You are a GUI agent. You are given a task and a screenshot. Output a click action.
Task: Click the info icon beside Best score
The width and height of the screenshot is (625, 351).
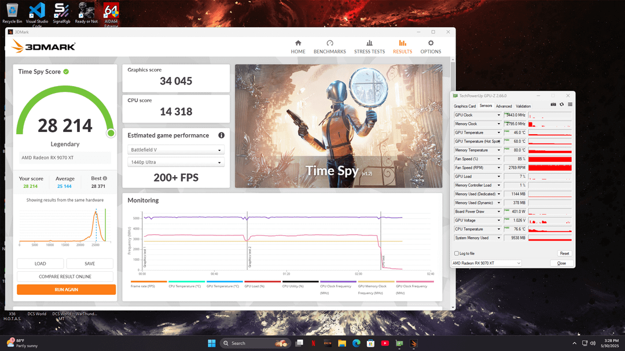point(105,178)
